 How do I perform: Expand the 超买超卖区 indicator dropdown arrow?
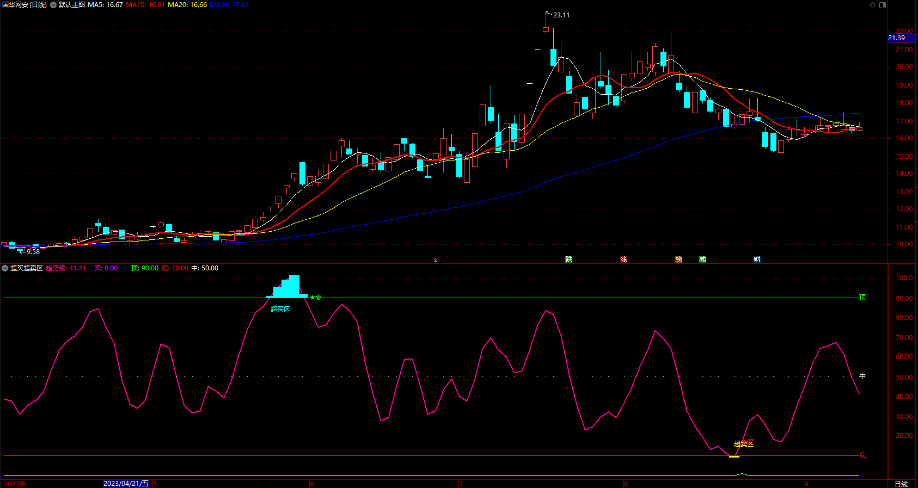pos(5,268)
